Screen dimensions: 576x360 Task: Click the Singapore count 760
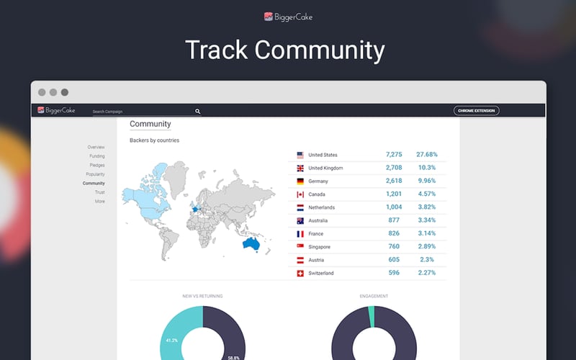click(x=394, y=246)
